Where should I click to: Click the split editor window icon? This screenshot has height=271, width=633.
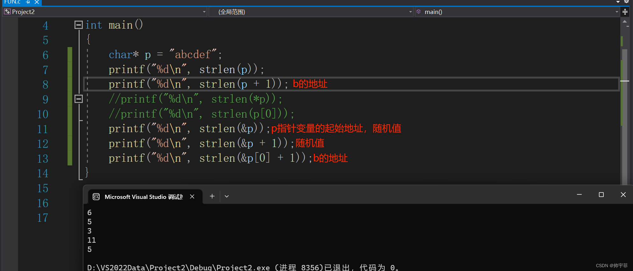625,12
